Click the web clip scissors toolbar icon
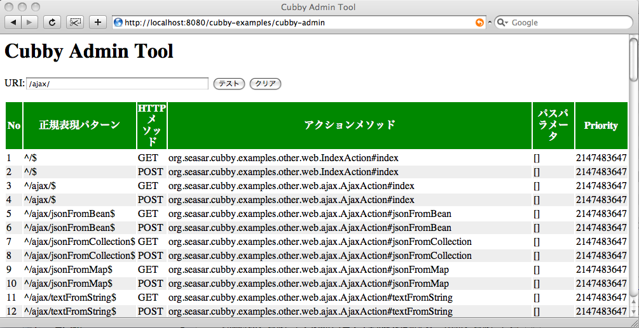 (x=75, y=22)
